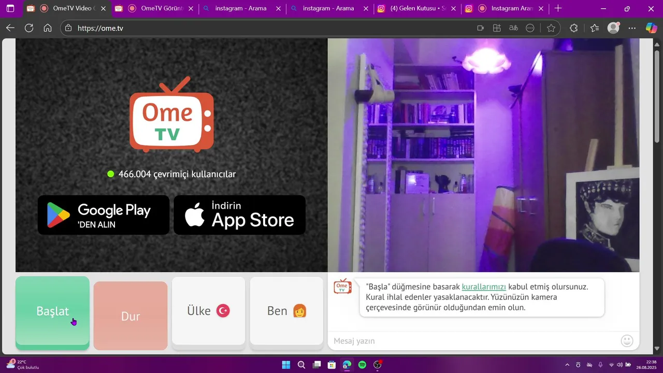Click online users count 466.004 text
This screenshot has width=663, height=373.
pyautogui.click(x=177, y=174)
